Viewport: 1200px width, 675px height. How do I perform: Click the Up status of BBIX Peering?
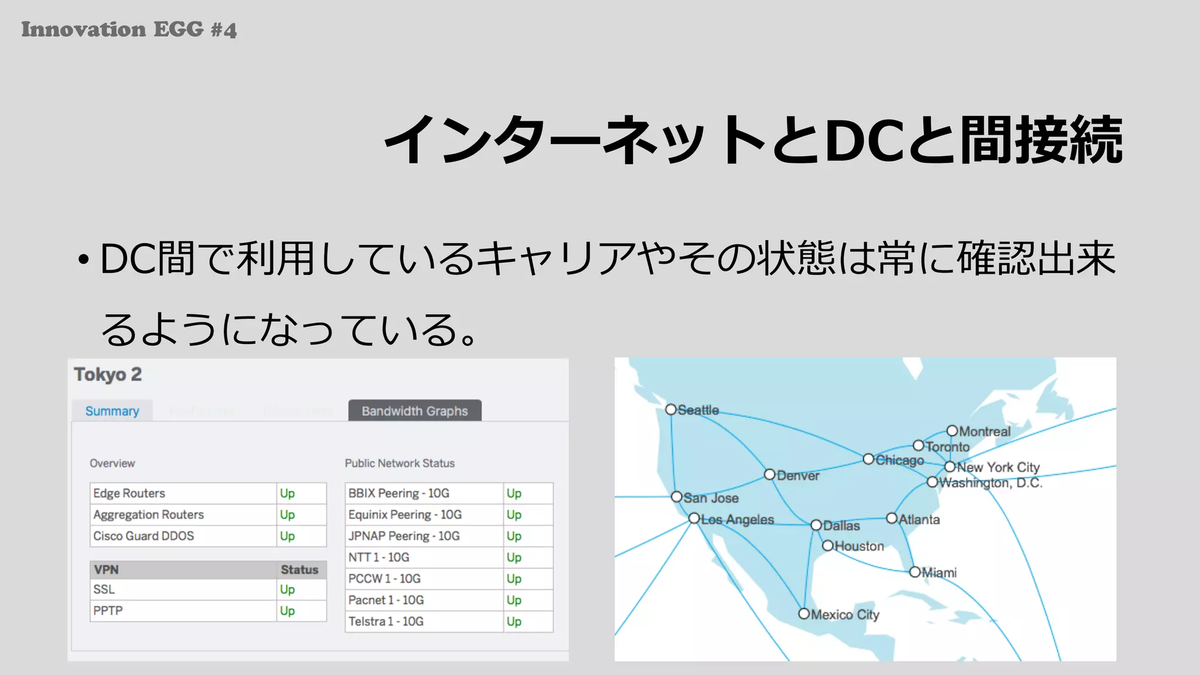coord(514,493)
